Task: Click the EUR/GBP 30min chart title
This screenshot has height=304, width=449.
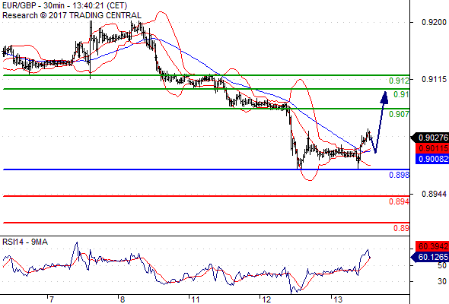Action: [65, 6]
